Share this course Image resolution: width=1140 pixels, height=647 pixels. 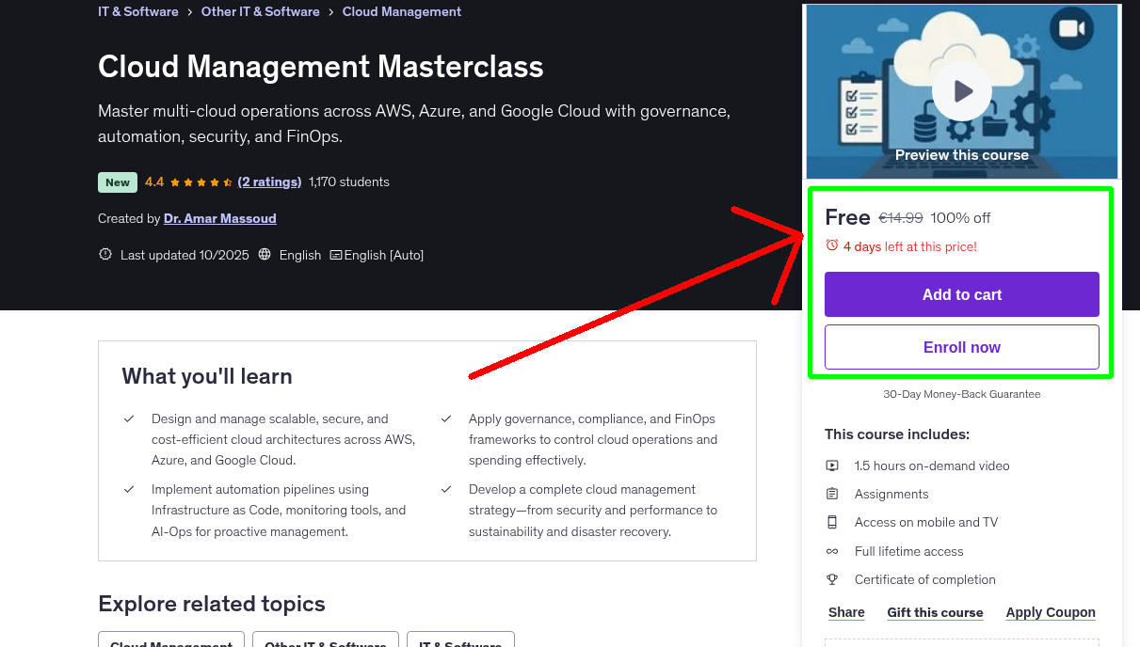(845, 612)
